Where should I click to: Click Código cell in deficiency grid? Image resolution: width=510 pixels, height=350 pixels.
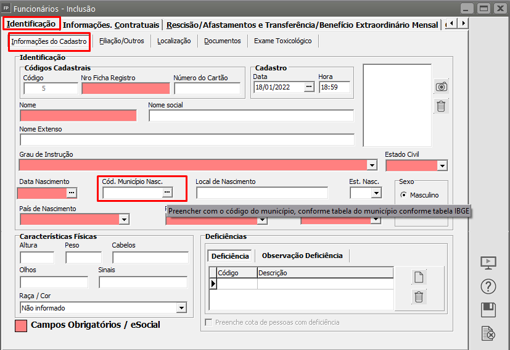(x=237, y=283)
